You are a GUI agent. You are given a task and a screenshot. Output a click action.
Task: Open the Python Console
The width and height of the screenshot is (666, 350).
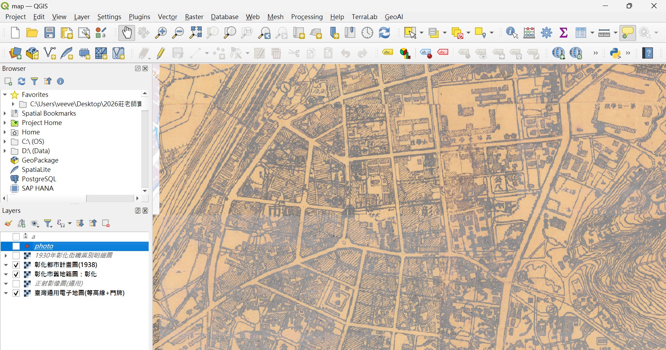coord(615,53)
